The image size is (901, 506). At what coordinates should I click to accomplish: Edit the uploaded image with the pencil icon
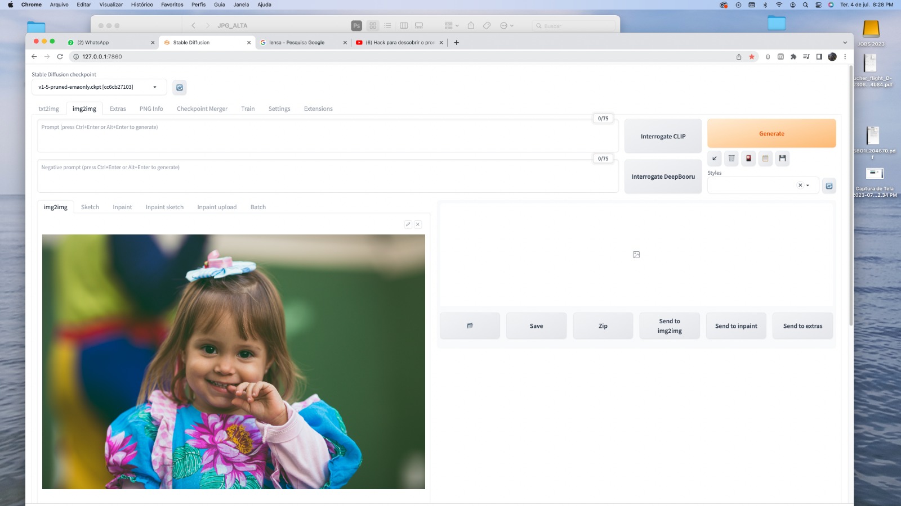(x=408, y=224)
